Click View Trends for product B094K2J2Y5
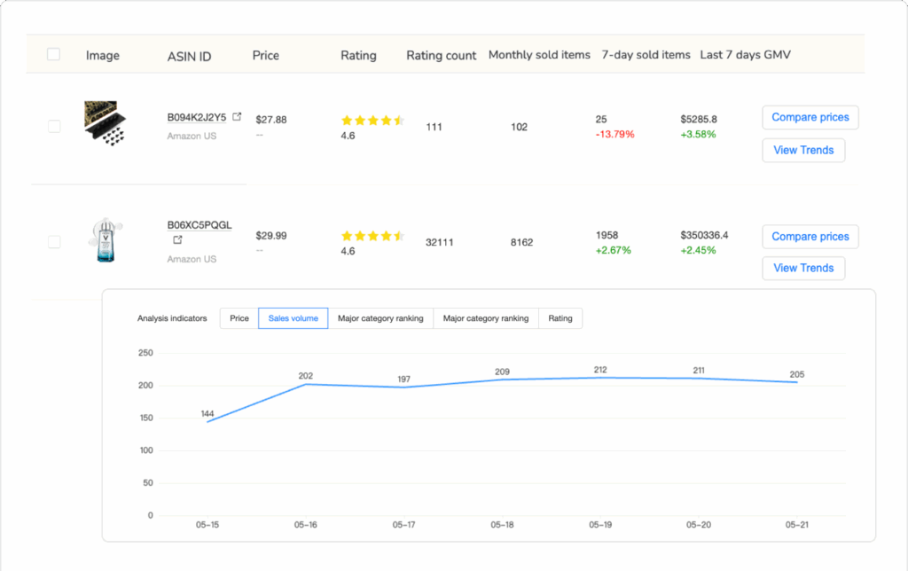This screenshot has height=571, width=908. point(803,150)
